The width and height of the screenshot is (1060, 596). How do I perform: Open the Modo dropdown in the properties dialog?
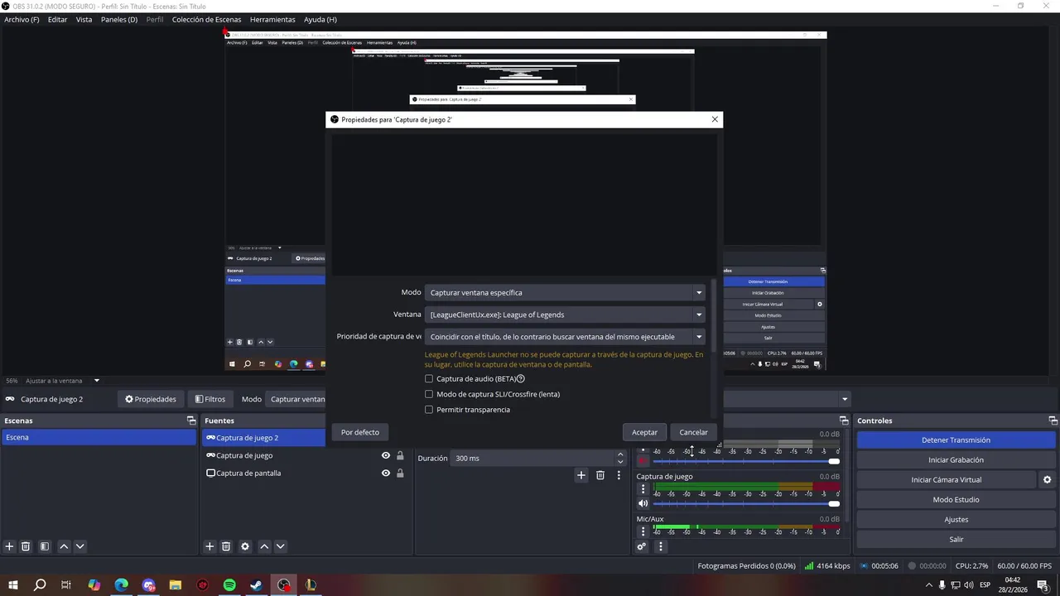pos(565,292)
